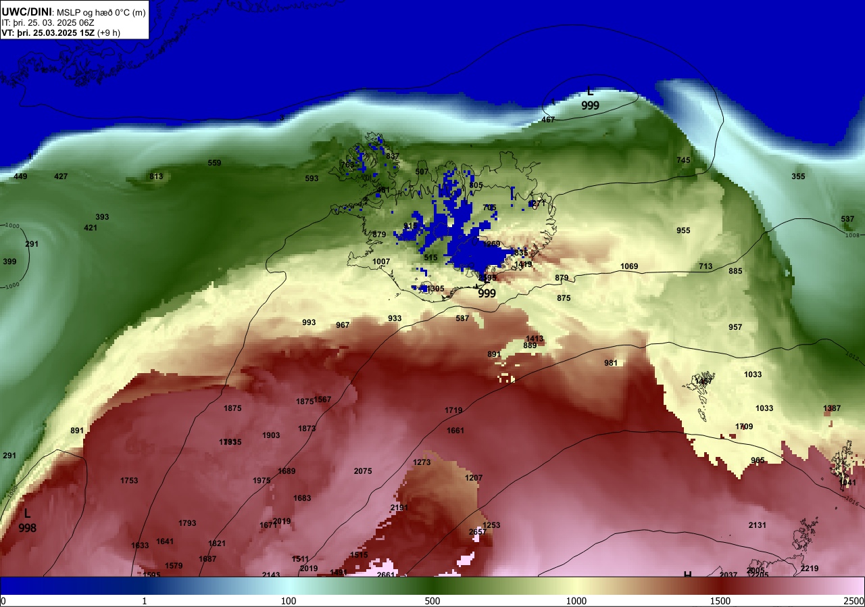Viewport: 865px width, 607px height.
Task: Click the height value 993
Action: 309,322
